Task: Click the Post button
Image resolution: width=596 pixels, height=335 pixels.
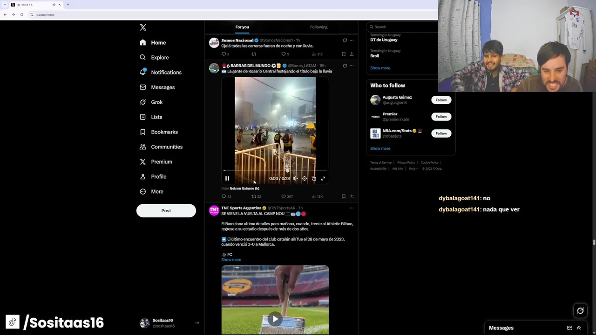Action: [x=166, y=210]
